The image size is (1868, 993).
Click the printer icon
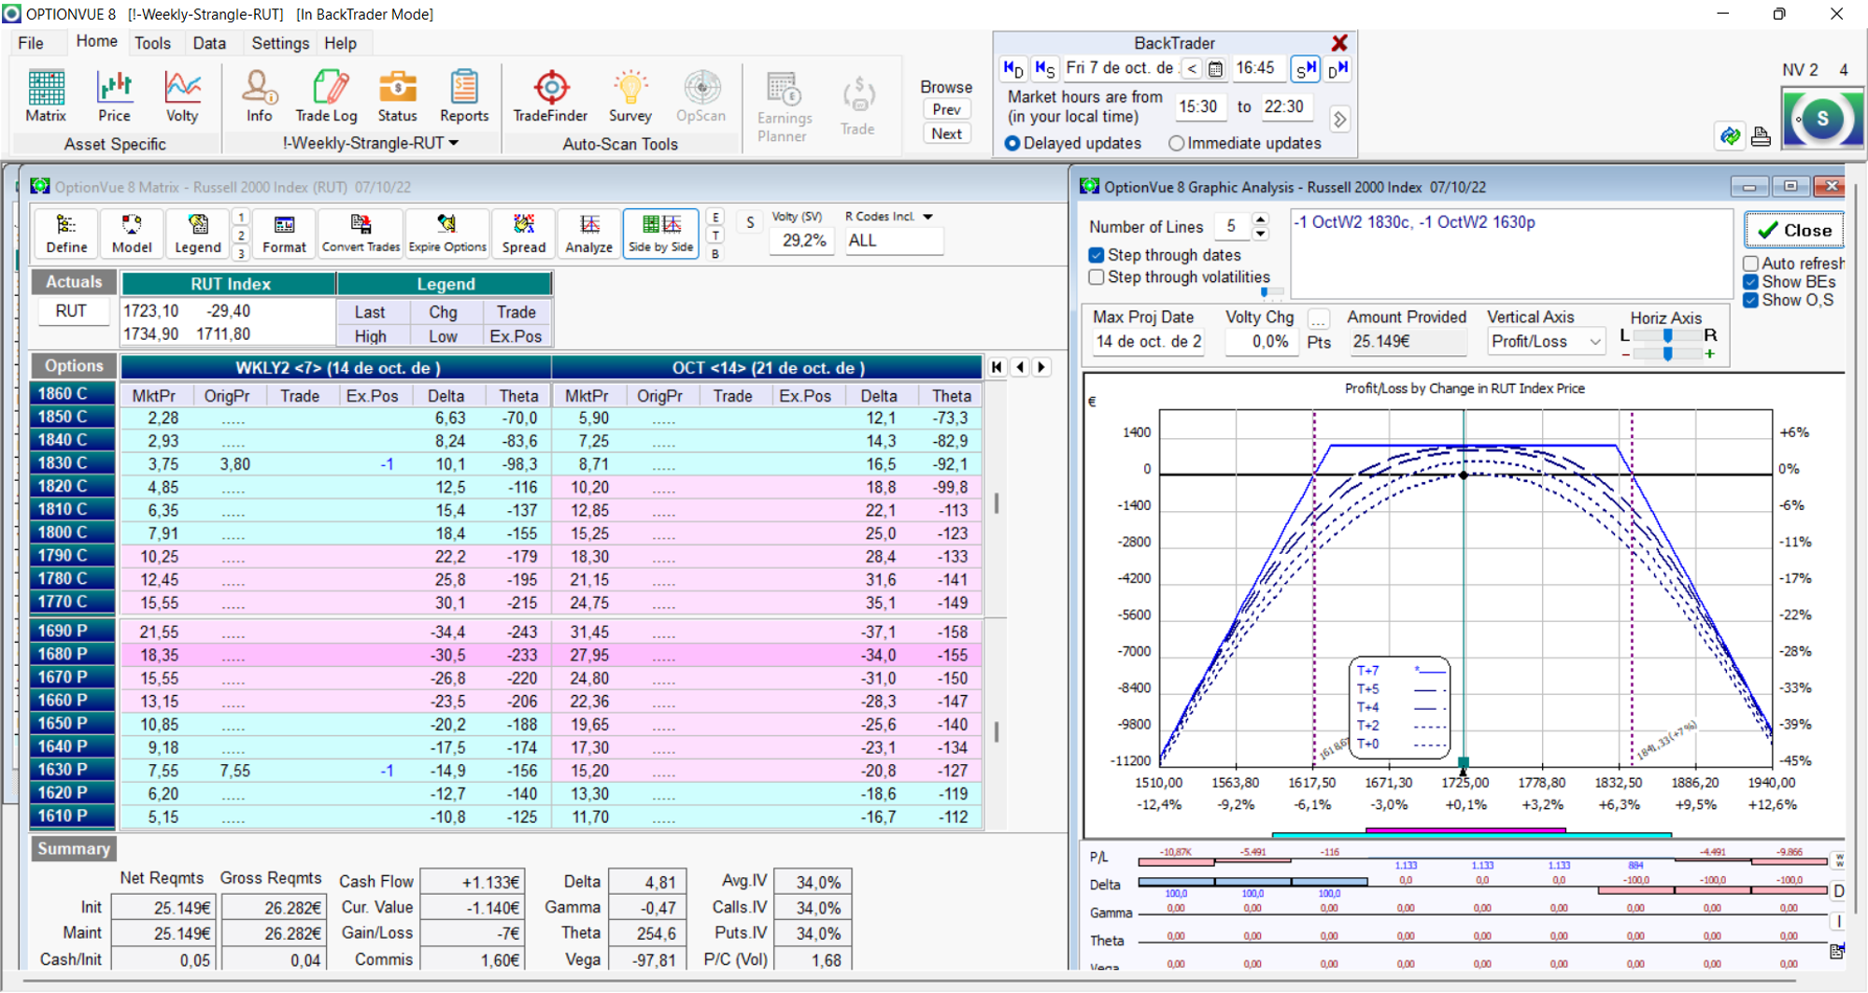[x=1761, y=137]
